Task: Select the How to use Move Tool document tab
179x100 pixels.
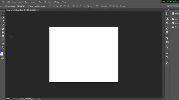Action: point(21,10)
